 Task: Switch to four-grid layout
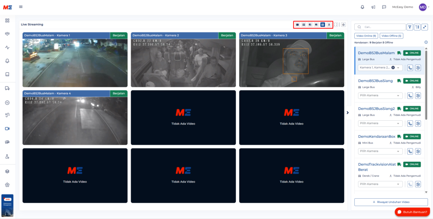click(x=304, y=25)
